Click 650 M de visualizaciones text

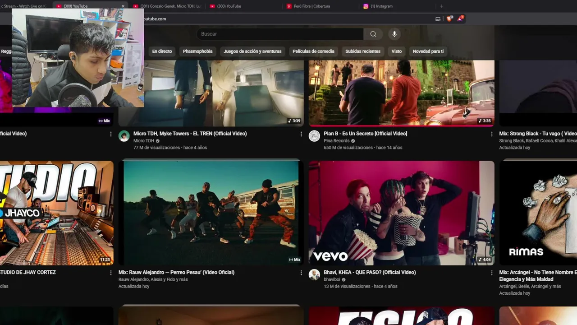click(x=348, y=148)
